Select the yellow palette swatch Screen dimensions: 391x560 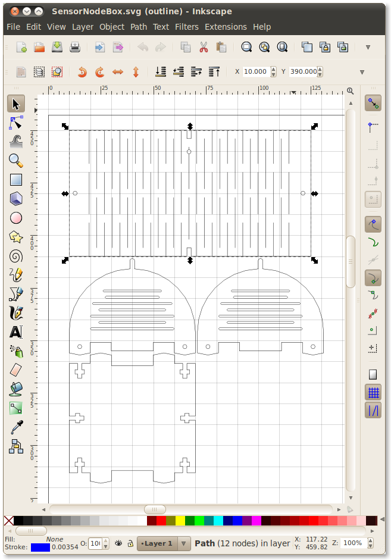pos(180,521)
